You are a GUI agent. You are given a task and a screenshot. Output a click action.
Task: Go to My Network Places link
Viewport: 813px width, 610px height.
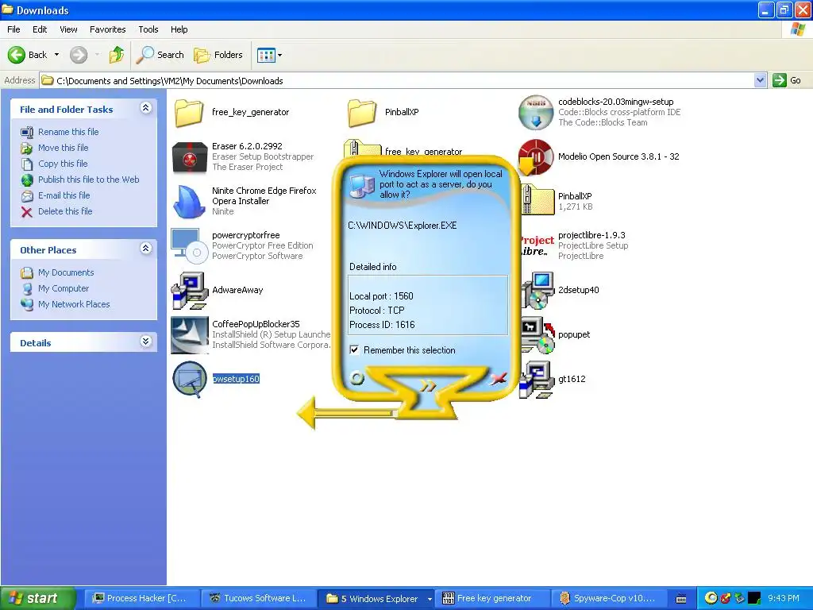click(74, 304)
